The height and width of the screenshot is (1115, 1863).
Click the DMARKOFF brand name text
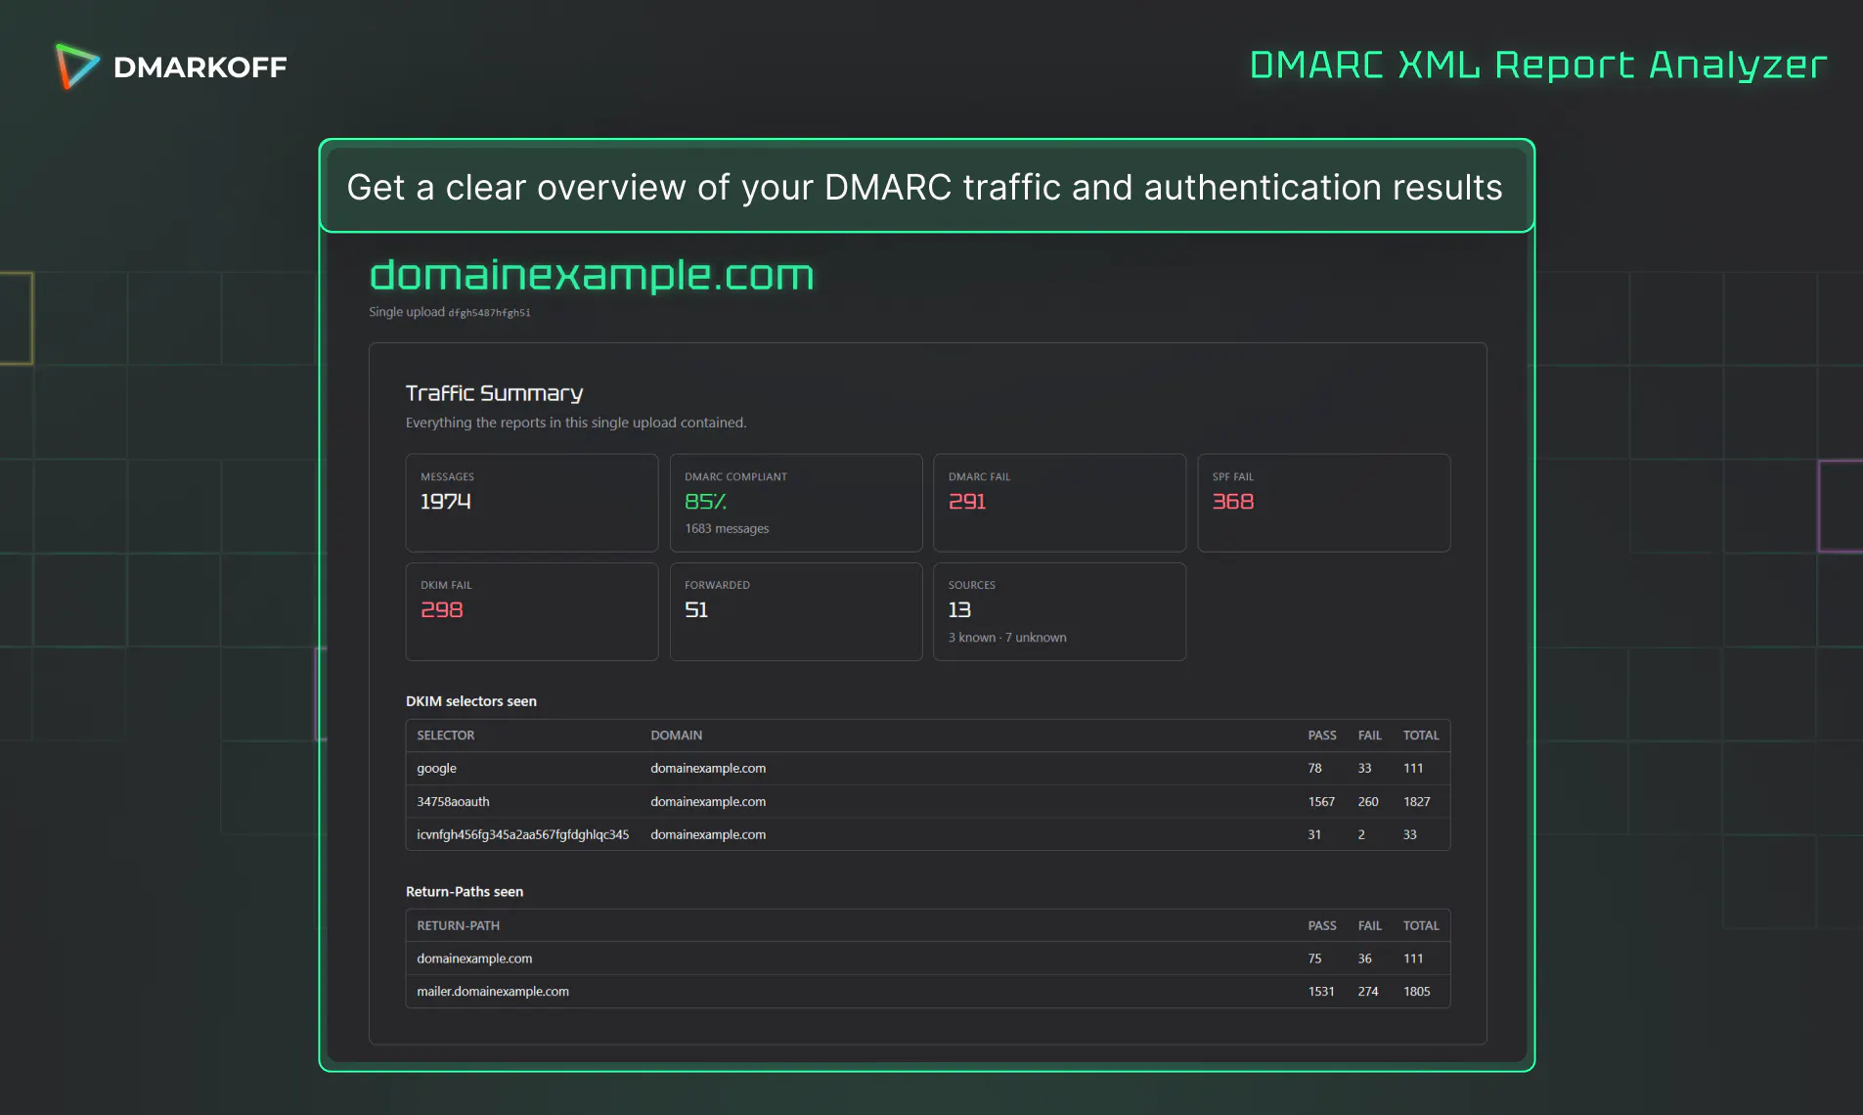tap(200, 67)
